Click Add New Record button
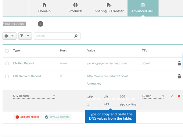The height and width of the screenshot is (137, 183). point(27,117)
